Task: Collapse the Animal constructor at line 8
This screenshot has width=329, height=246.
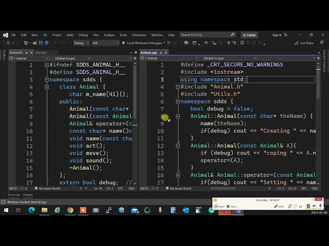Action: (178, 116)
